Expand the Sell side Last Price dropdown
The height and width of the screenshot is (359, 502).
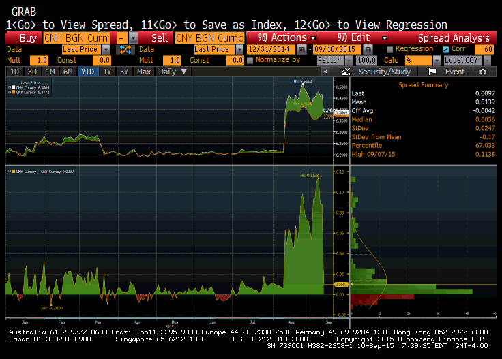[x=239, y=50]
